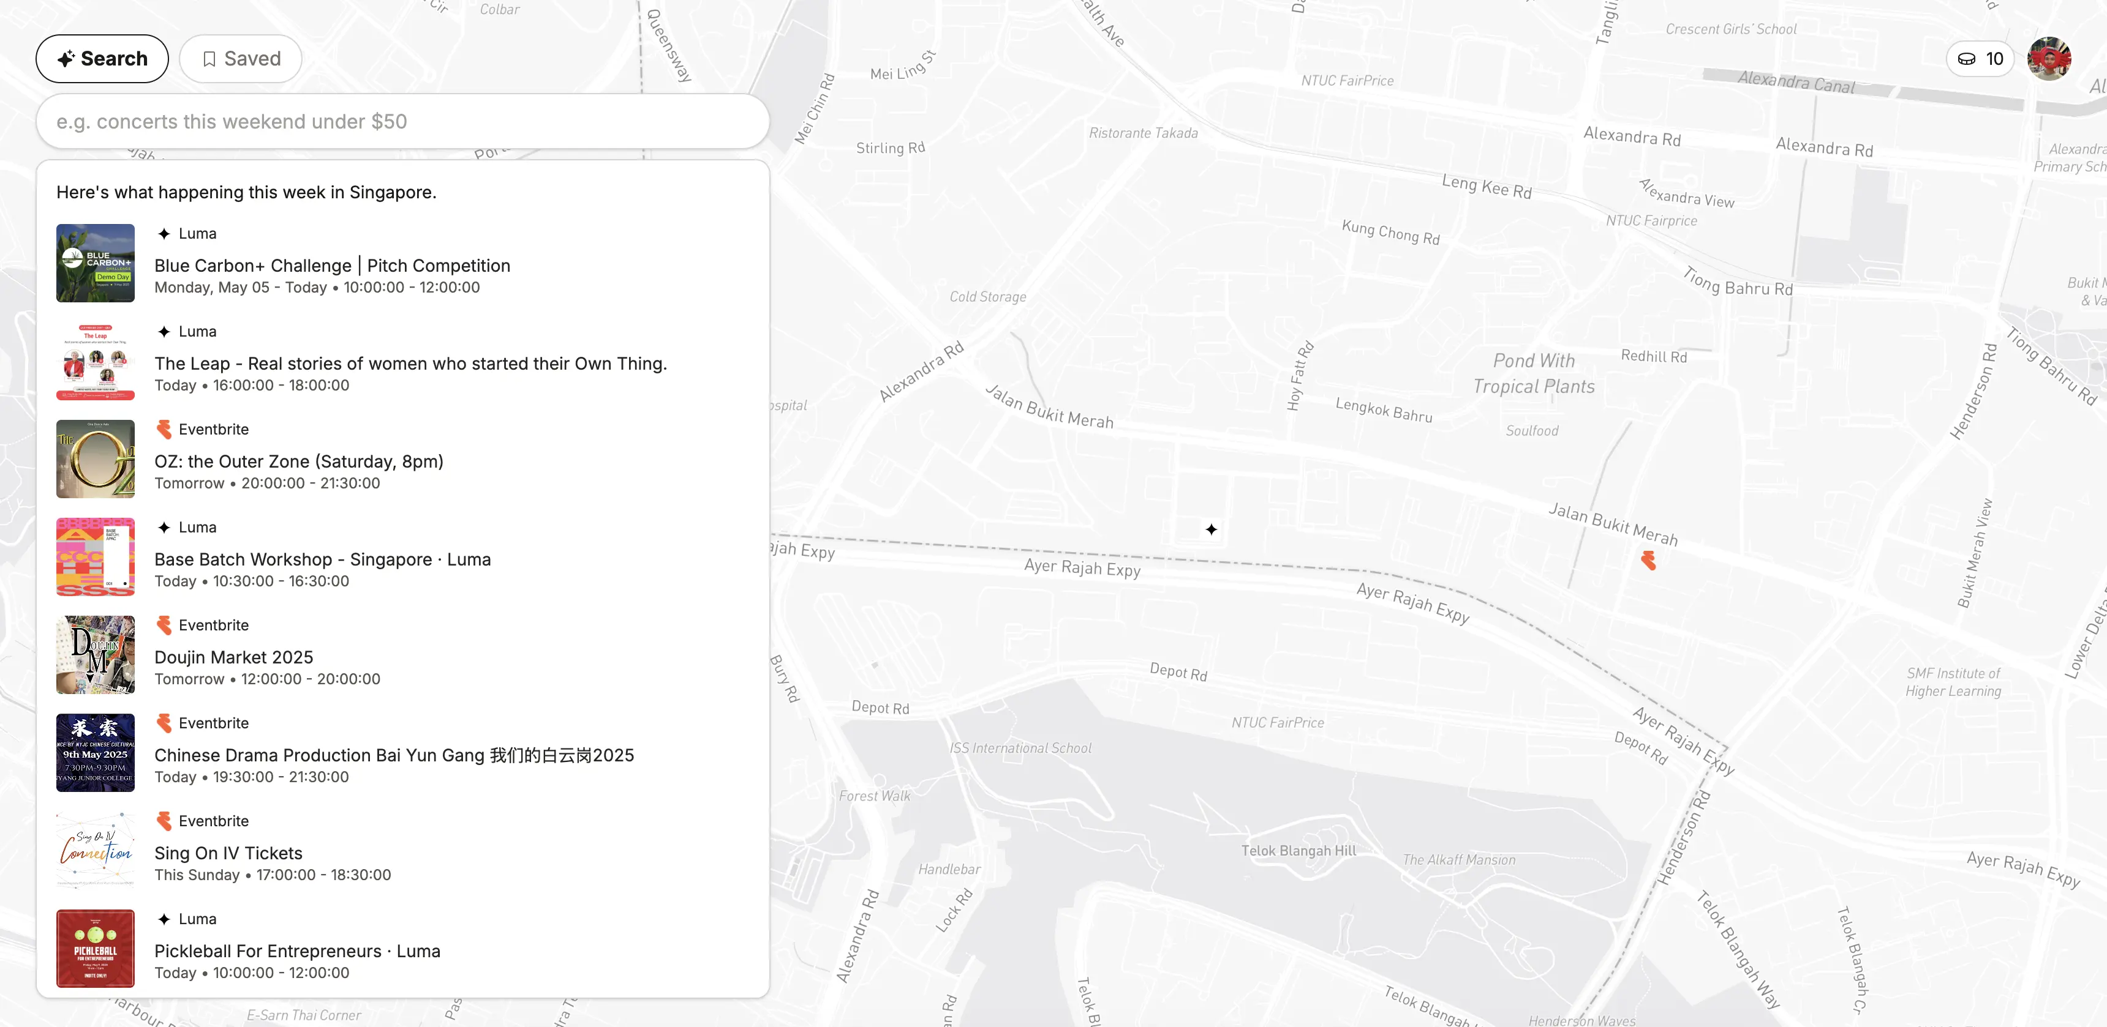This screenshot has width=2107, height=1027.
Task: Open Pickleball For Entrepreneurs Luma title
Action: coord(297,951)
